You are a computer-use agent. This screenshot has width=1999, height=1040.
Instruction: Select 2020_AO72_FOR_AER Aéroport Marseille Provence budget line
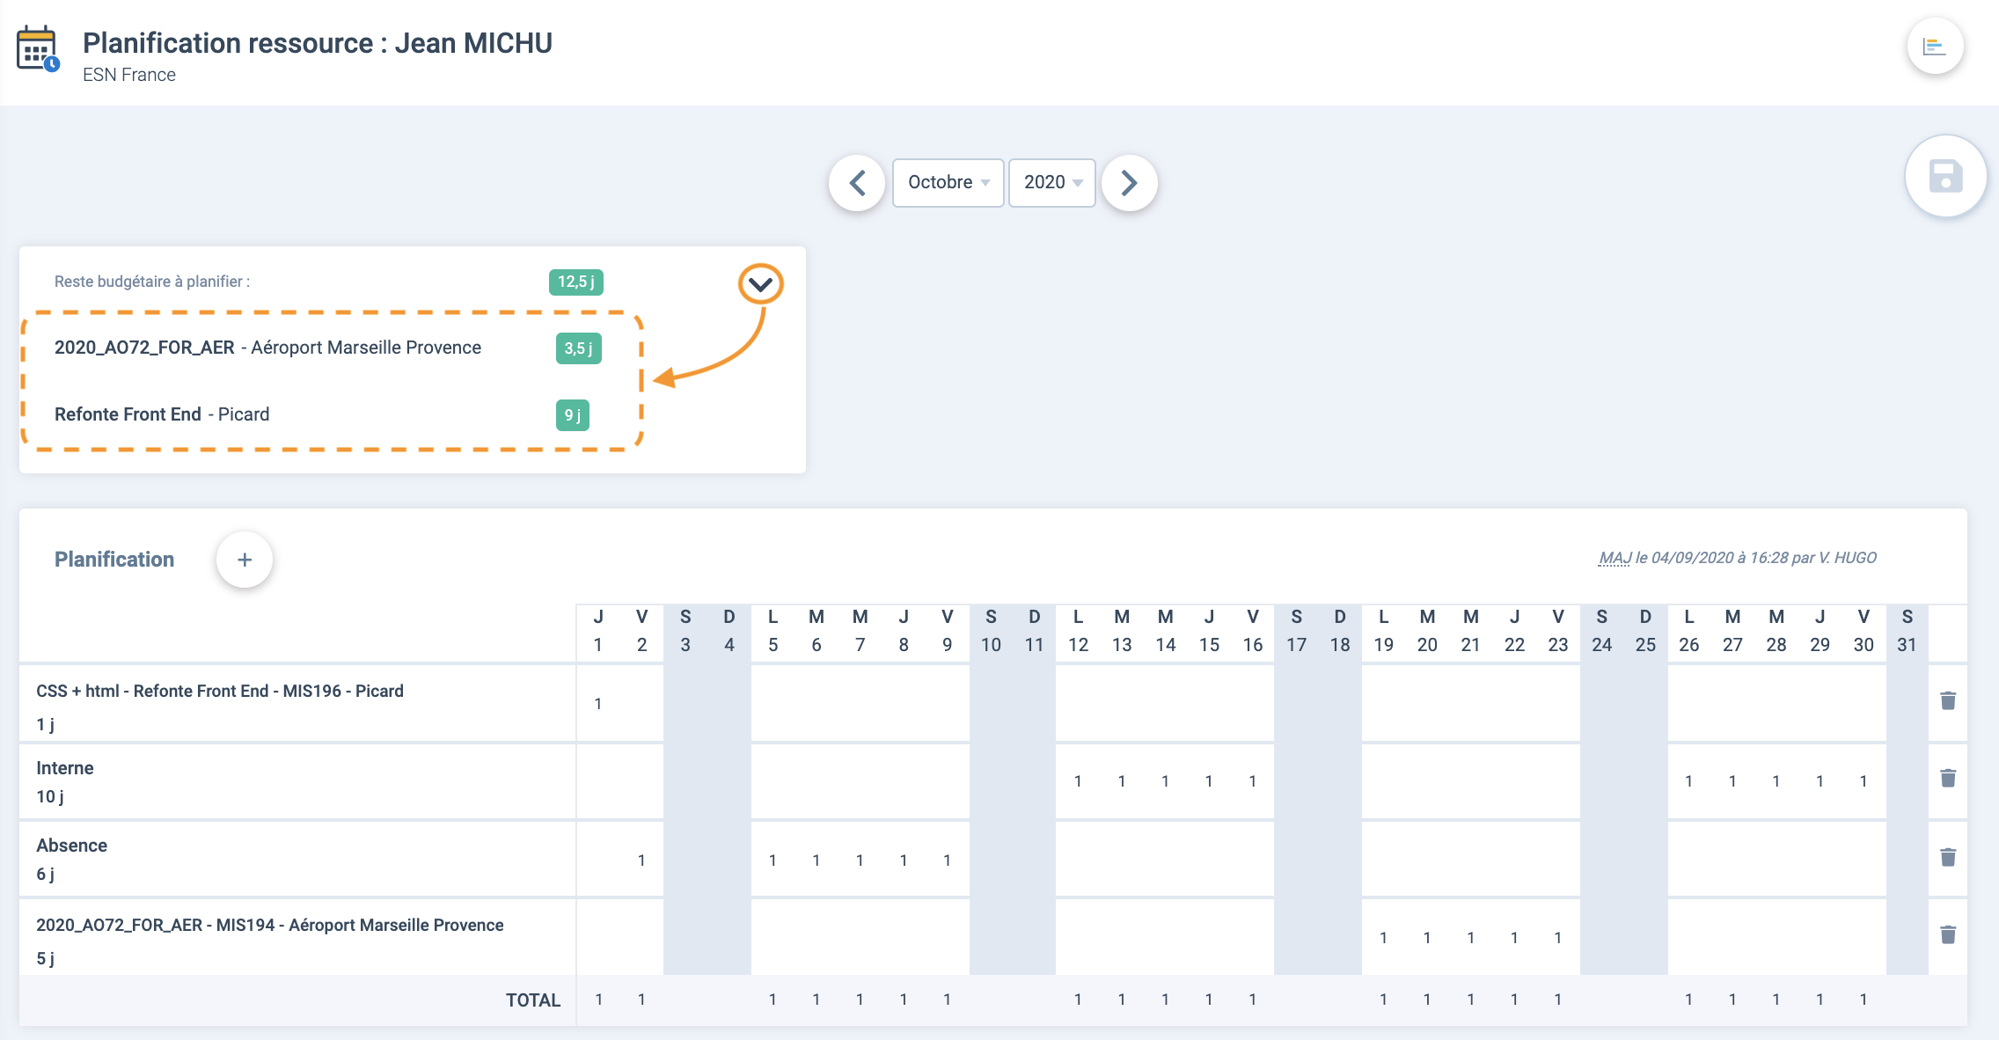[267, 348]
